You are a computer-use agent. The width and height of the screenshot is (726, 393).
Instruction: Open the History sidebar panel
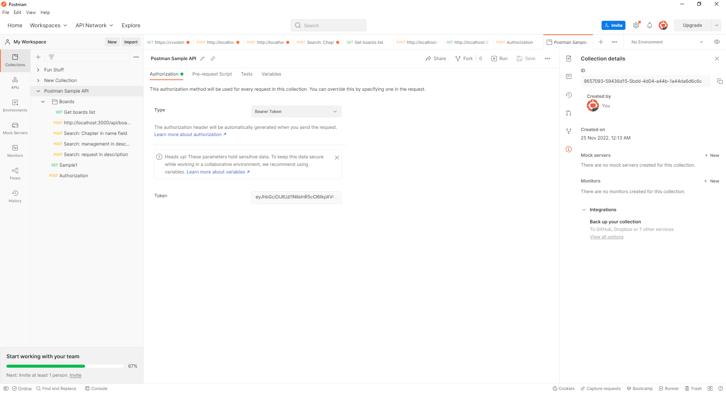coord(15,196)
